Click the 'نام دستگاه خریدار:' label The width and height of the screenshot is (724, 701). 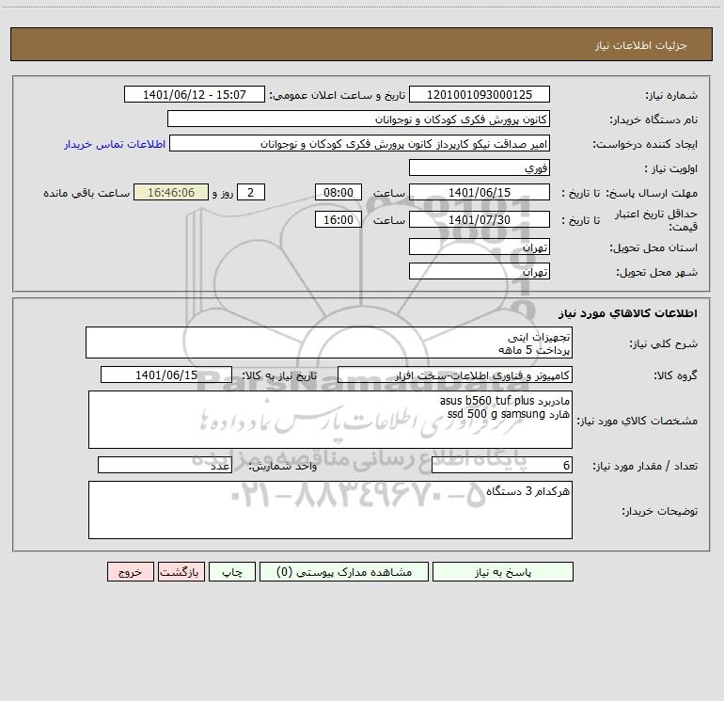pyautogui.click(x=653, y=119)
